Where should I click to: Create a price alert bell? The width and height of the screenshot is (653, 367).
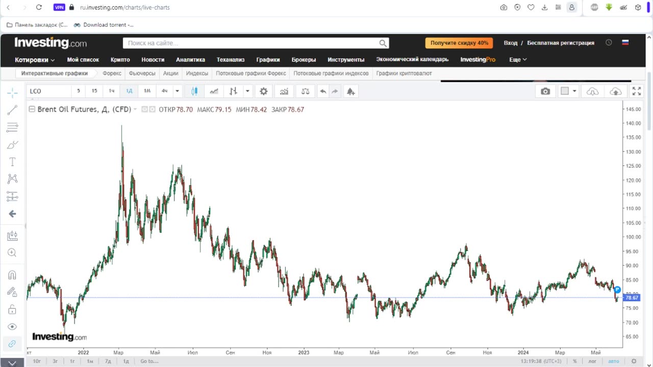coord(350,91)
